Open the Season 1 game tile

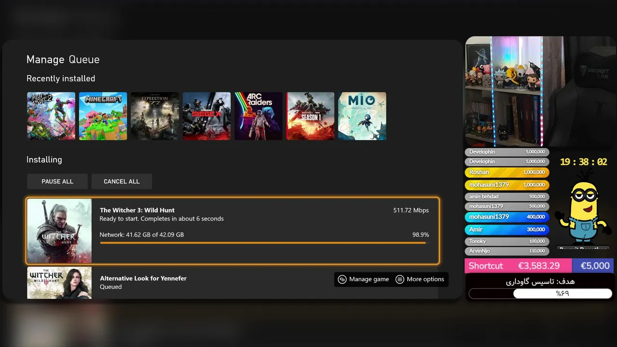pos(310,116)
